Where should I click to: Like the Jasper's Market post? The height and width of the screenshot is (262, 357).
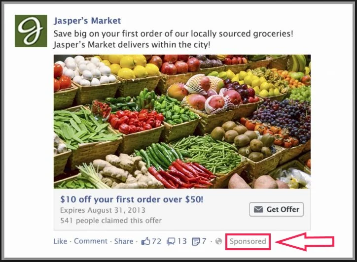click(60, 241)
